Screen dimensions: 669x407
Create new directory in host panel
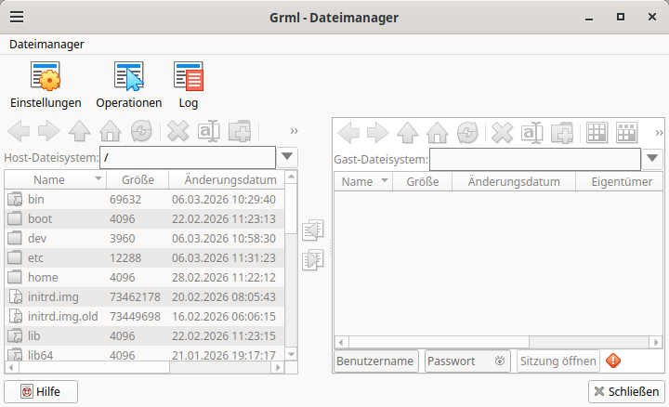pos(239,132)
